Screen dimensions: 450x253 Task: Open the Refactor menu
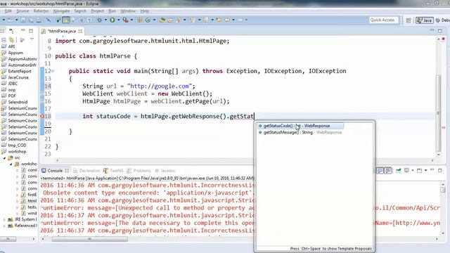[x=41, y=11]
